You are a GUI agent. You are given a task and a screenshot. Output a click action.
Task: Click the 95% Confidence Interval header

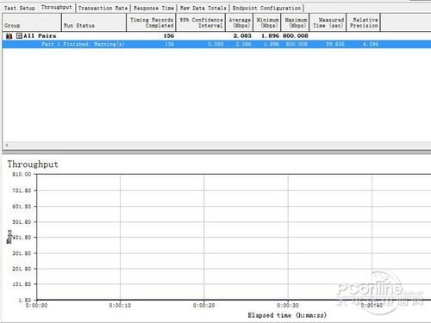(201, 22)
